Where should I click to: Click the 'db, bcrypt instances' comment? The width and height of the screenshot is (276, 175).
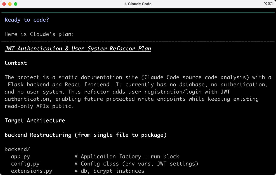coord(109,171)
